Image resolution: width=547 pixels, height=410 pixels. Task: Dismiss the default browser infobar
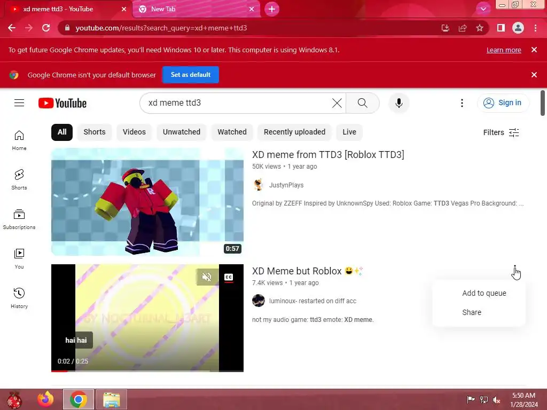click(534, 75)
